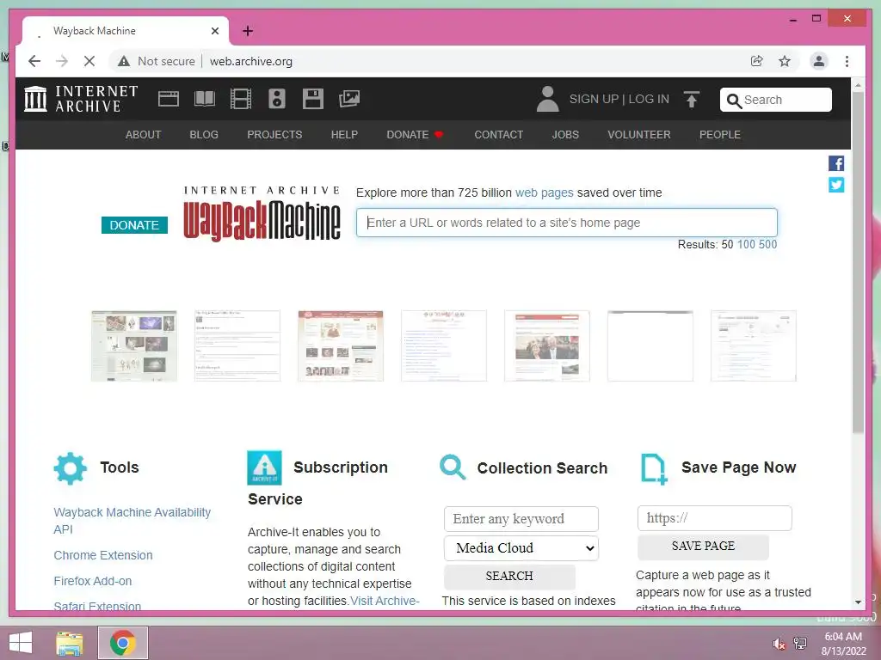This screenshot has width=881, height=660.
Task: Open the BLOG menu item
Action: (x=204, y=135)
